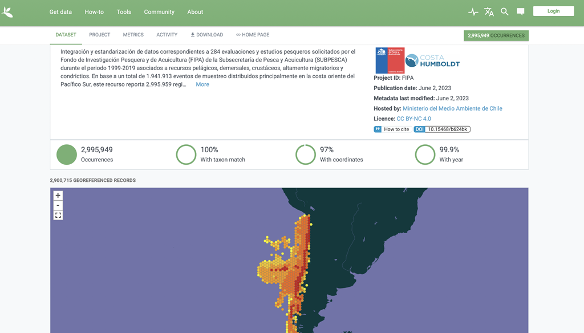Open the Community menu
The height and width of the screenshot is (333, 584).
(159, 12)
